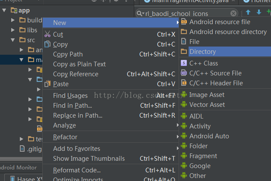Click the Cut scissors icon

[47, 34]
